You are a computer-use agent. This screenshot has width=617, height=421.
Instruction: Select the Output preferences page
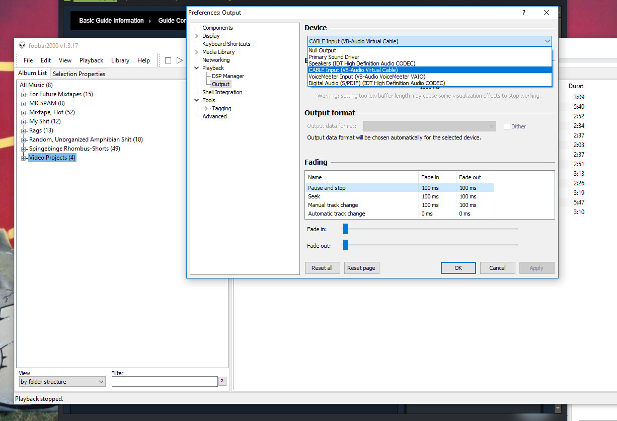[x=220, y=84]
